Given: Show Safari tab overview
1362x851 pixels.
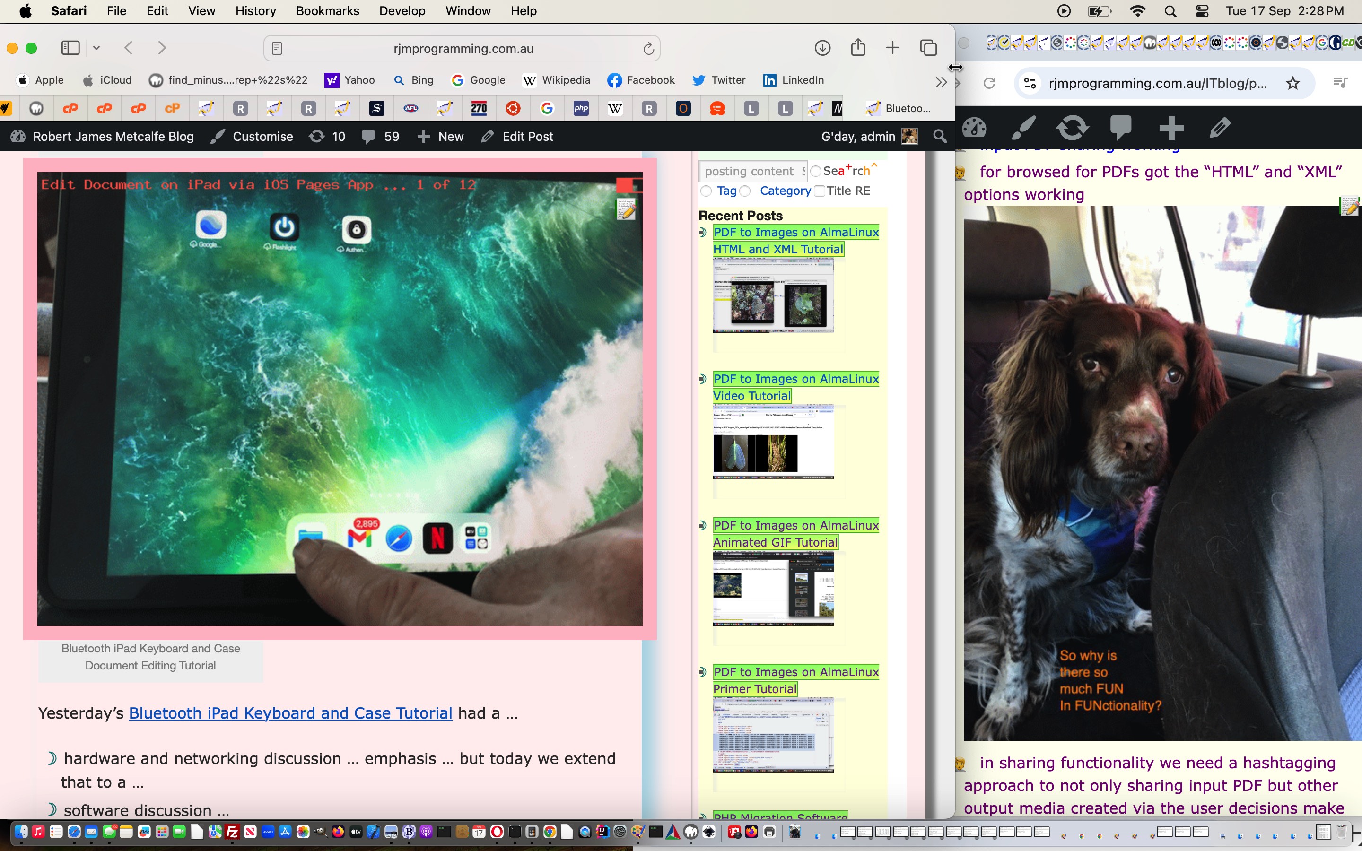Looking at the screenshot, I should pos(928,48).
